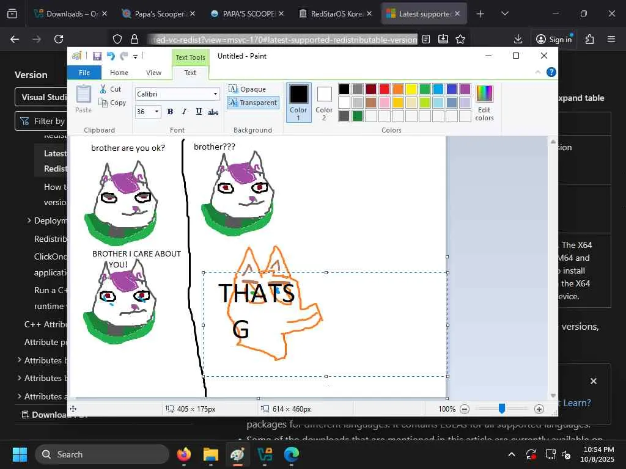
Task: Select Color 2 background button
Action: click(x=324, y=103)
